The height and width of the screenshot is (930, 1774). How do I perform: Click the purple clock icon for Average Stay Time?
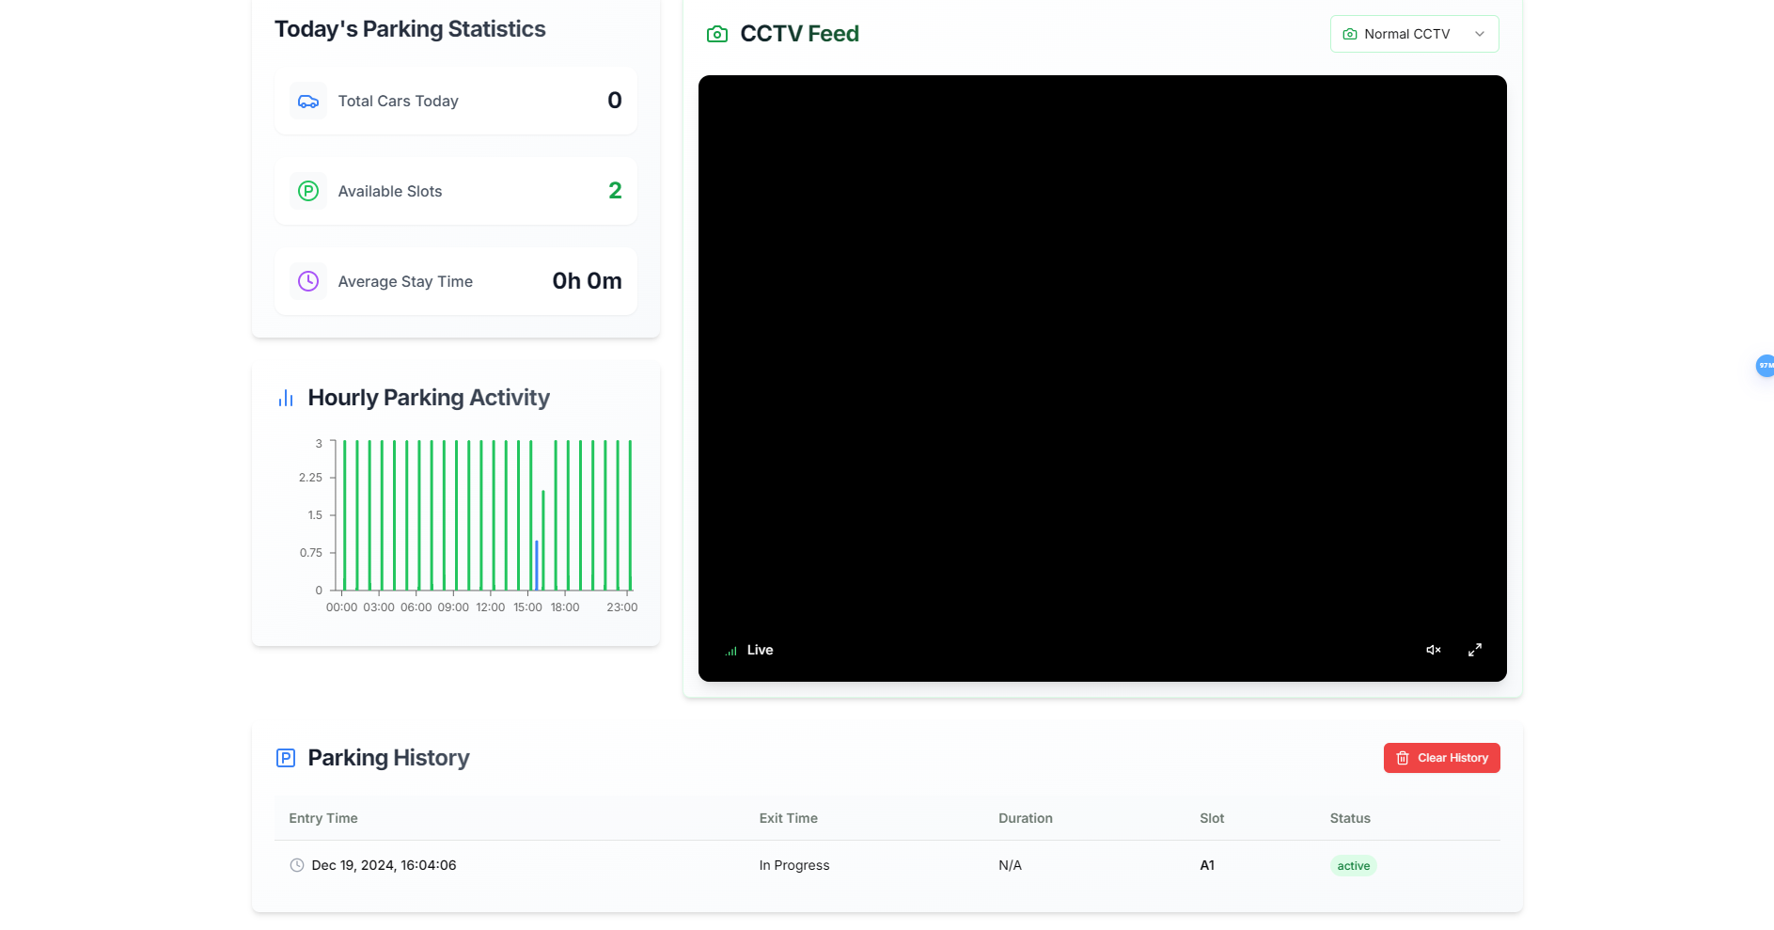(307, 281)
